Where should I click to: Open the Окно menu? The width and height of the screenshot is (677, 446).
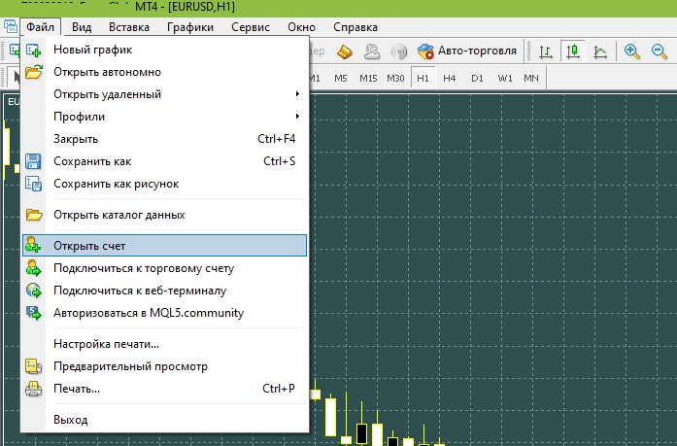(301, 27)
